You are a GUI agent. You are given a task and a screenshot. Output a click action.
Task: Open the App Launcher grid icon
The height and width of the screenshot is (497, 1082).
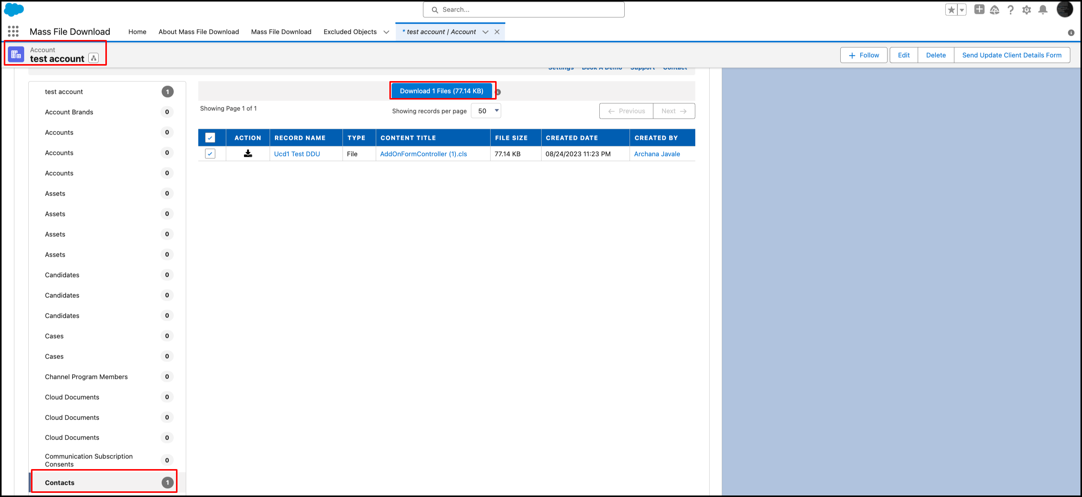tap(13, 31)
